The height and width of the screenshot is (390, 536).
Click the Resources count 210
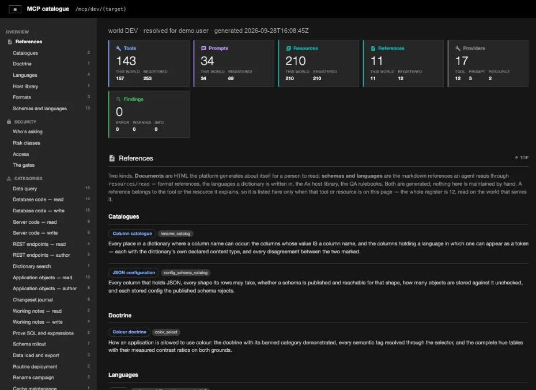pos(296,61)
